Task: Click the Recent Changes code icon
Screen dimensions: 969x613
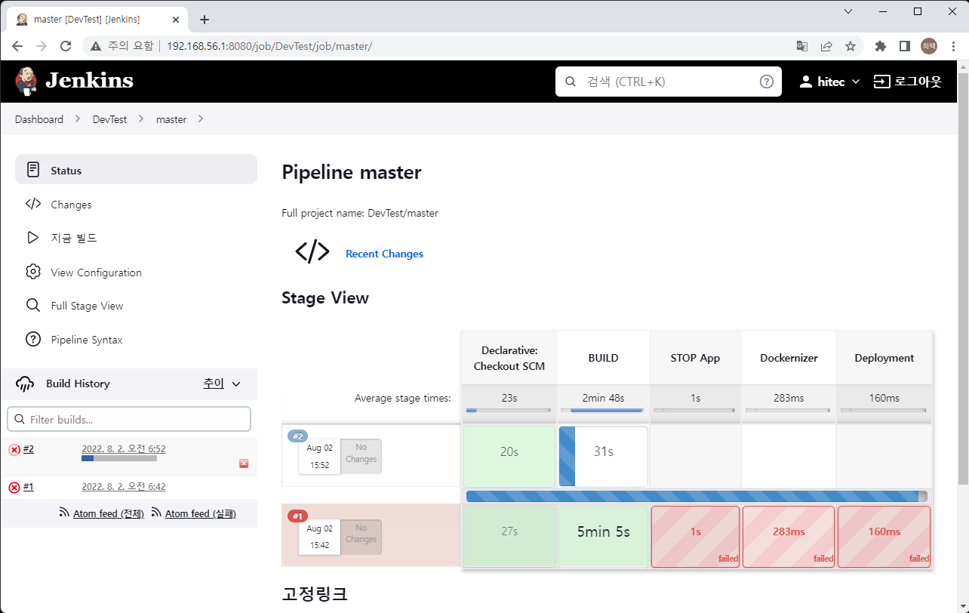Action: pyautogui.click(x=312, y=252)
